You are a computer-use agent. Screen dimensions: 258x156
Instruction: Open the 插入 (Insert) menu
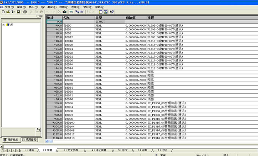(x=33, y=7)
